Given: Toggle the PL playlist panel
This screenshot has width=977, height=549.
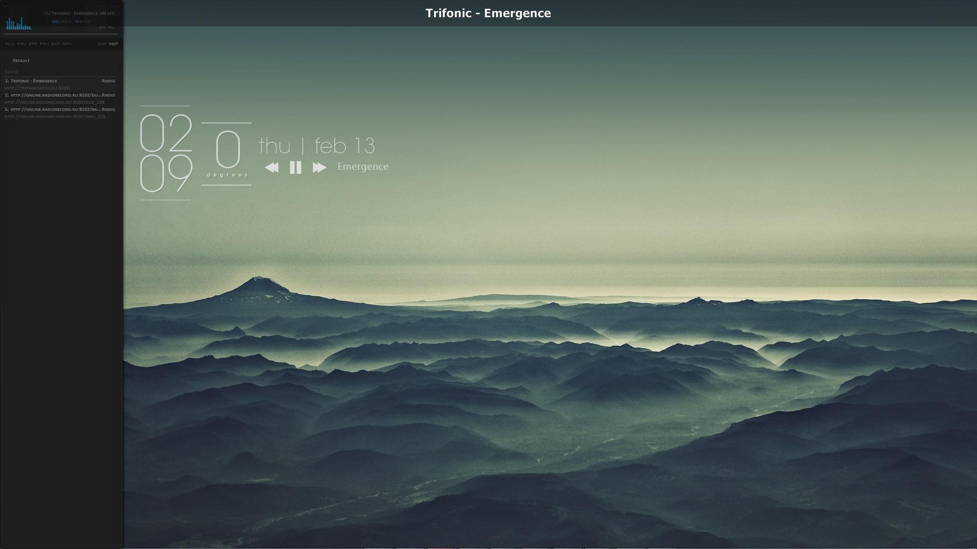Looking at the screenshot, I should (111, 27).
